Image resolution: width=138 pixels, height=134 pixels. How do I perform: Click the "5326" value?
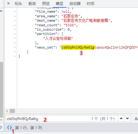tap(70, 25)
